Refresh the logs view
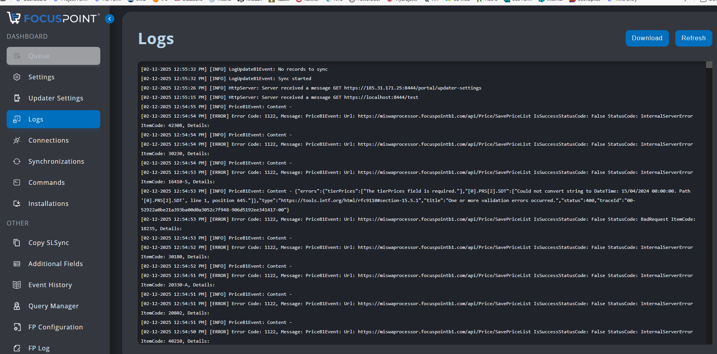Image resolution: width=717 pixels, height=354 pixels. click(x=693, y=38)
